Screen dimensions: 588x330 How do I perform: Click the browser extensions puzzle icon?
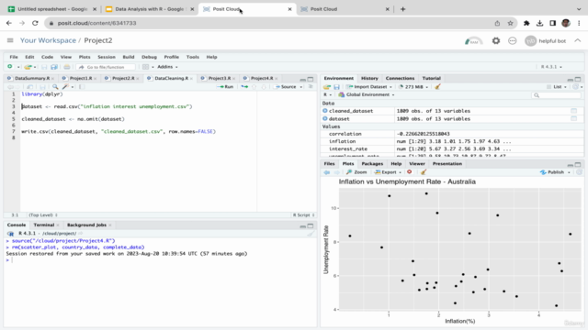pos(526,23)
